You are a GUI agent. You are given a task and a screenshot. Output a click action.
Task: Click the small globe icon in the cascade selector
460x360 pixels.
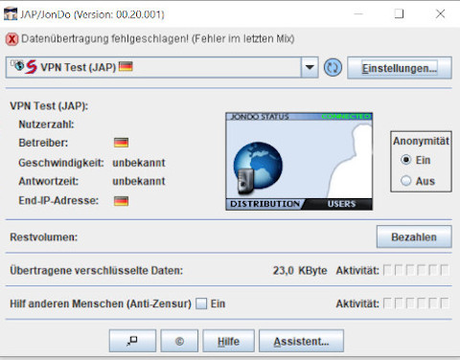click(19, 65)
